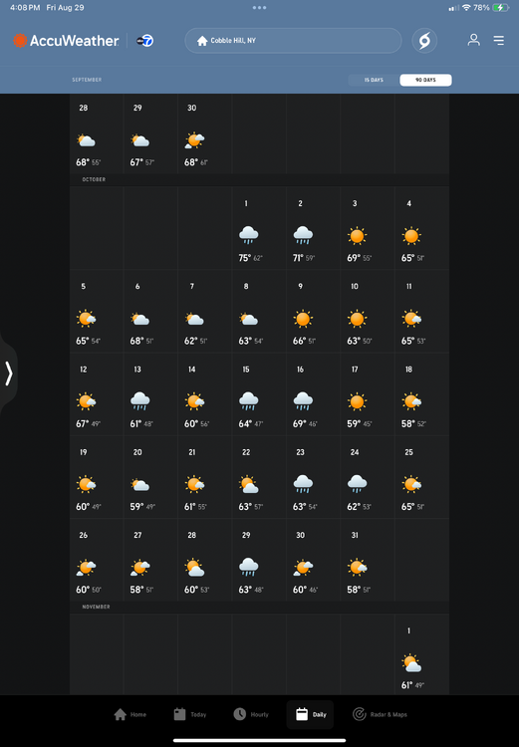Screen dimensions: 519x747
Task: Click the Cobble Hill, NY location field
Action: coord(293,41)
